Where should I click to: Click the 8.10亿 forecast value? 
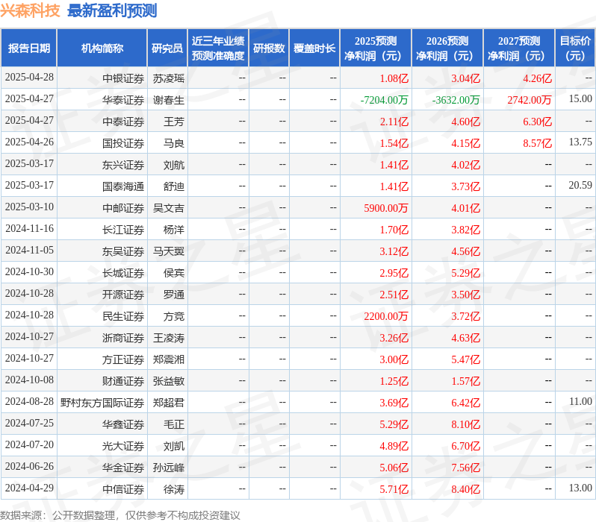(466, 425)
